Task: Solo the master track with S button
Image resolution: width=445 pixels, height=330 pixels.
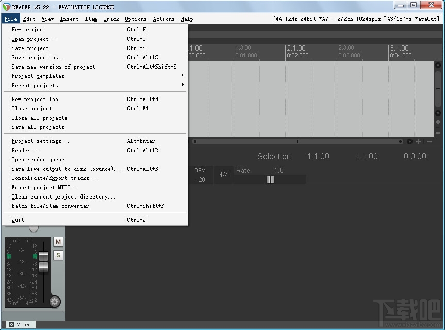Action: (58, 255)
